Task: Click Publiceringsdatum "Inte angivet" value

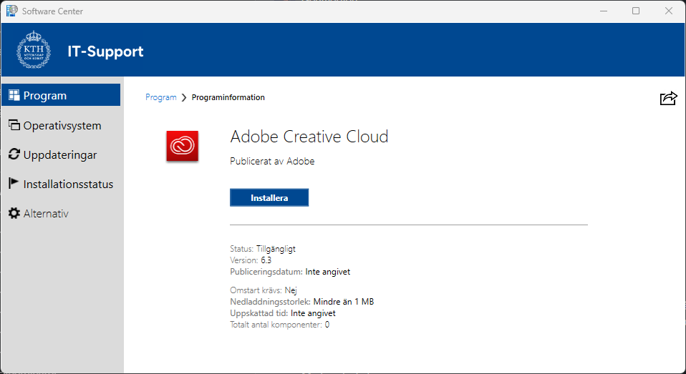Action: click(328, 272)
